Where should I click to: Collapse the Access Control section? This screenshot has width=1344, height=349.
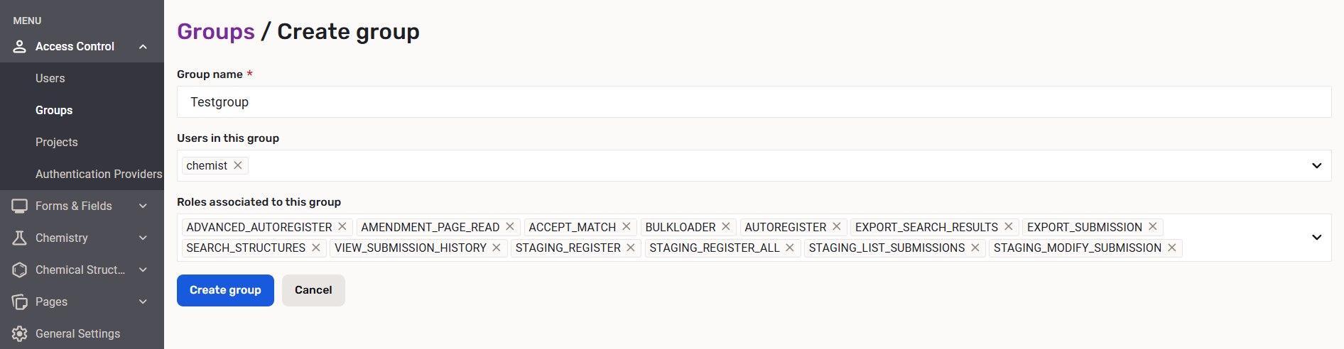tap(143, 47)
